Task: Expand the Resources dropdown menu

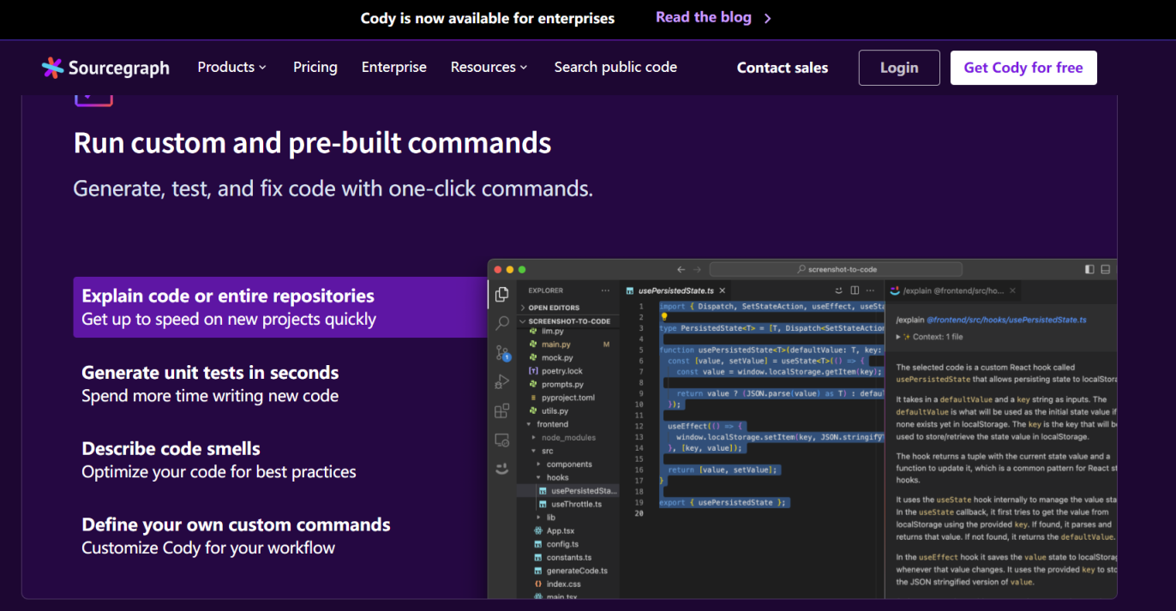Action: pyautogui.click(x=489, y=67)
